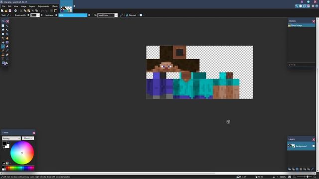Open Settings via the gear icon
The image size is (319, 179).
(313, 6)
